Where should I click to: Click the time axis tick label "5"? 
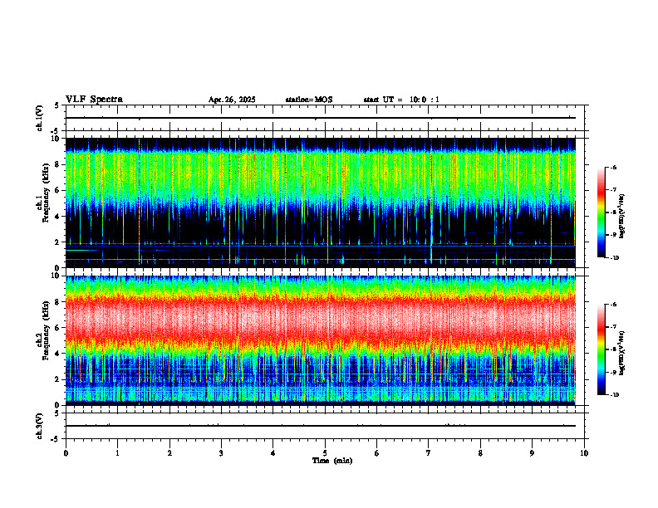(x=325, y=453)
